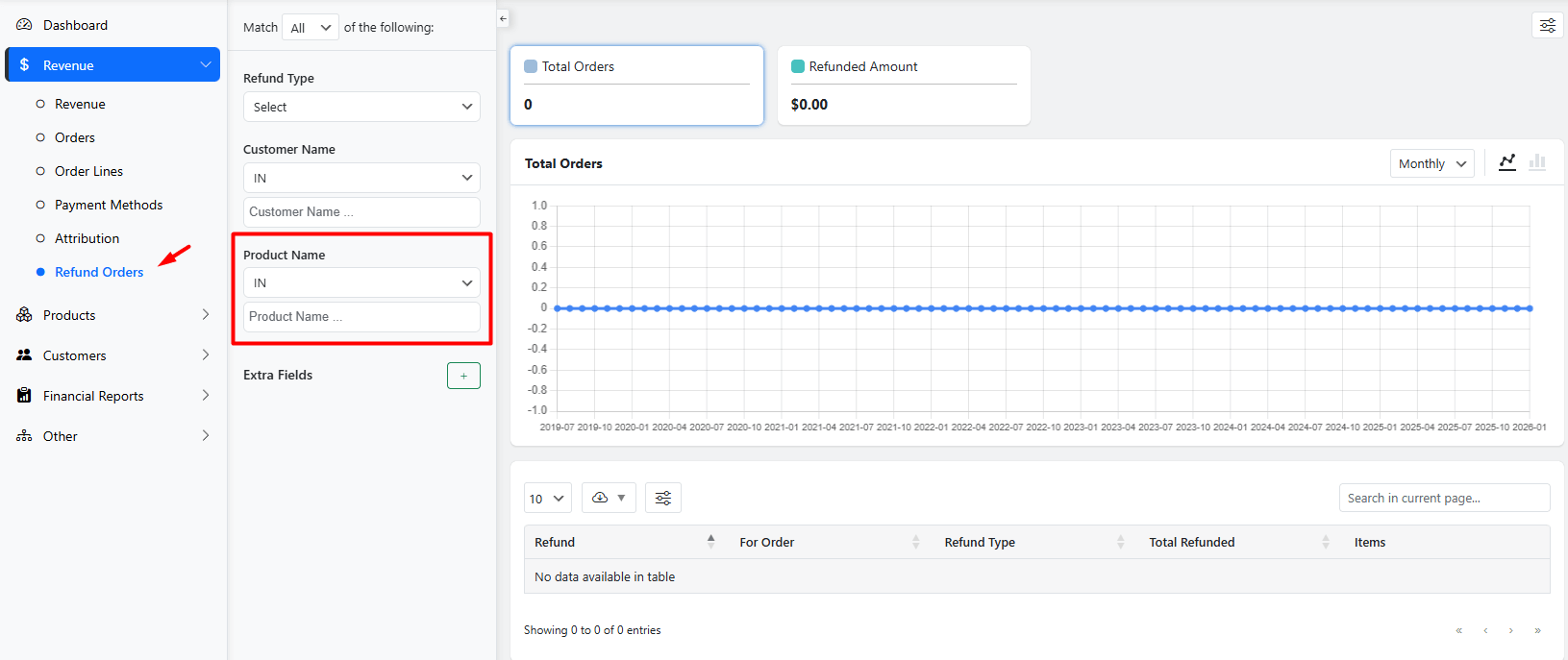Click the line chart view icon
Viewport: 1568px width, 660px height.
tap(1506, 162)
